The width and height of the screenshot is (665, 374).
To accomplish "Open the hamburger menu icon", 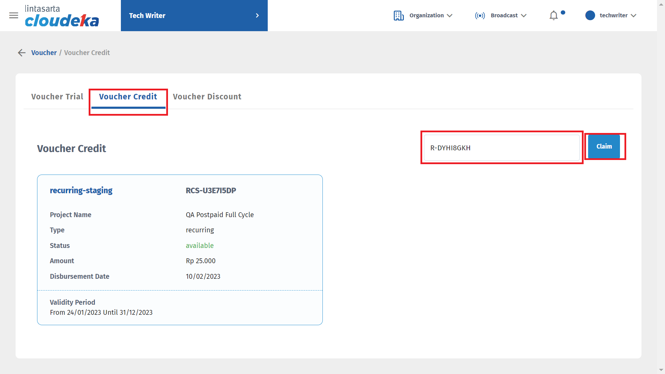I will [14, 15].
